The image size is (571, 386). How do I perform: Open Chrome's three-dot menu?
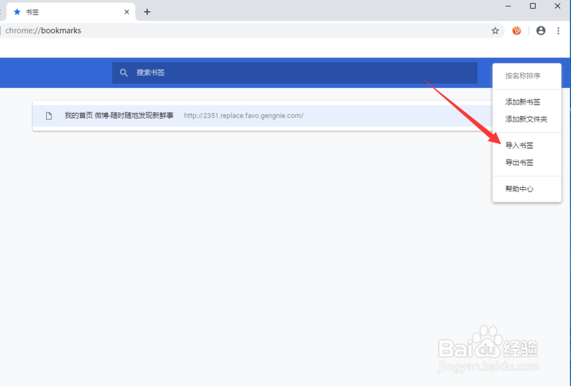tap(558, 31)
